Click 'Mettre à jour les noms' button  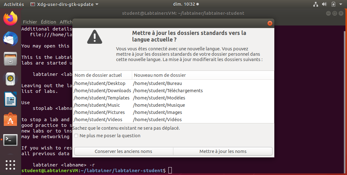tap(223, 151)
